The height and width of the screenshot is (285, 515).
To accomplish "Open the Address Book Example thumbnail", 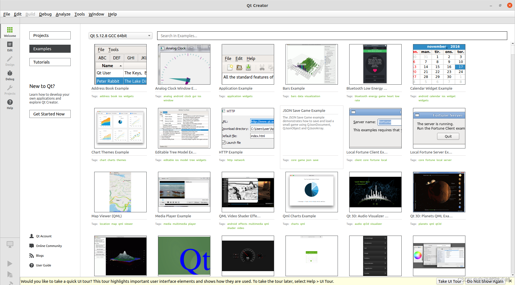I will click(120, 64).
